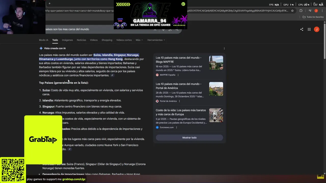Open the AI overview three-dot options

[224, 48]
